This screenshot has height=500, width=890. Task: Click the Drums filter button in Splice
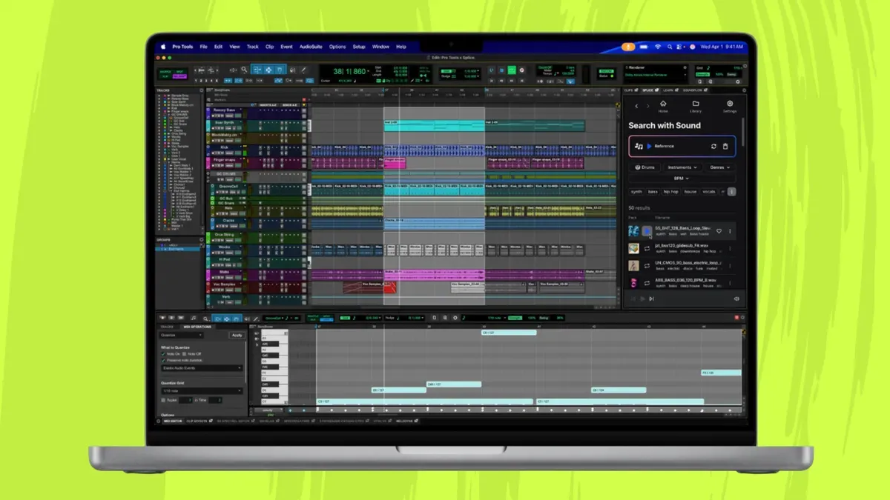click(x=645, y=168)
